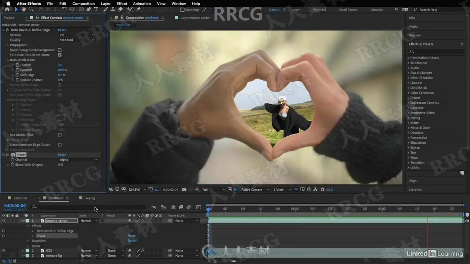The image size is (470, 264).
Task: Expand the Propagation settings
Action: tap(8, 45)
